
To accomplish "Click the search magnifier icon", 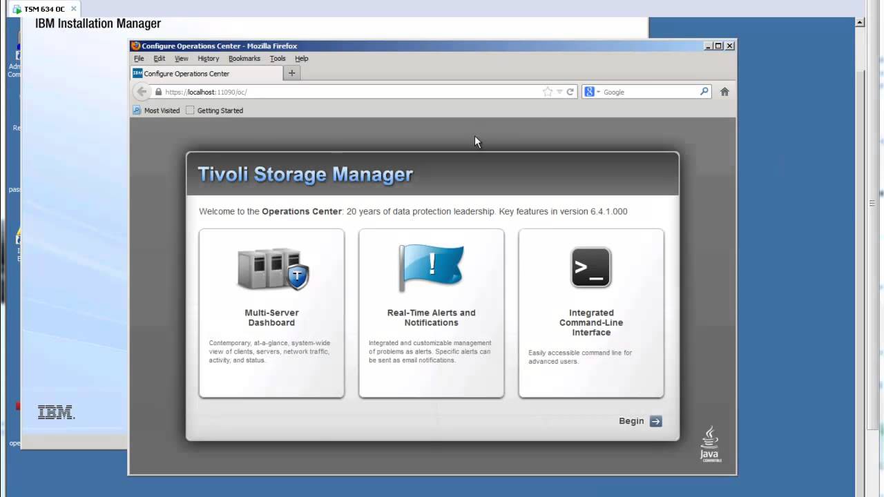I will (704, 91).
